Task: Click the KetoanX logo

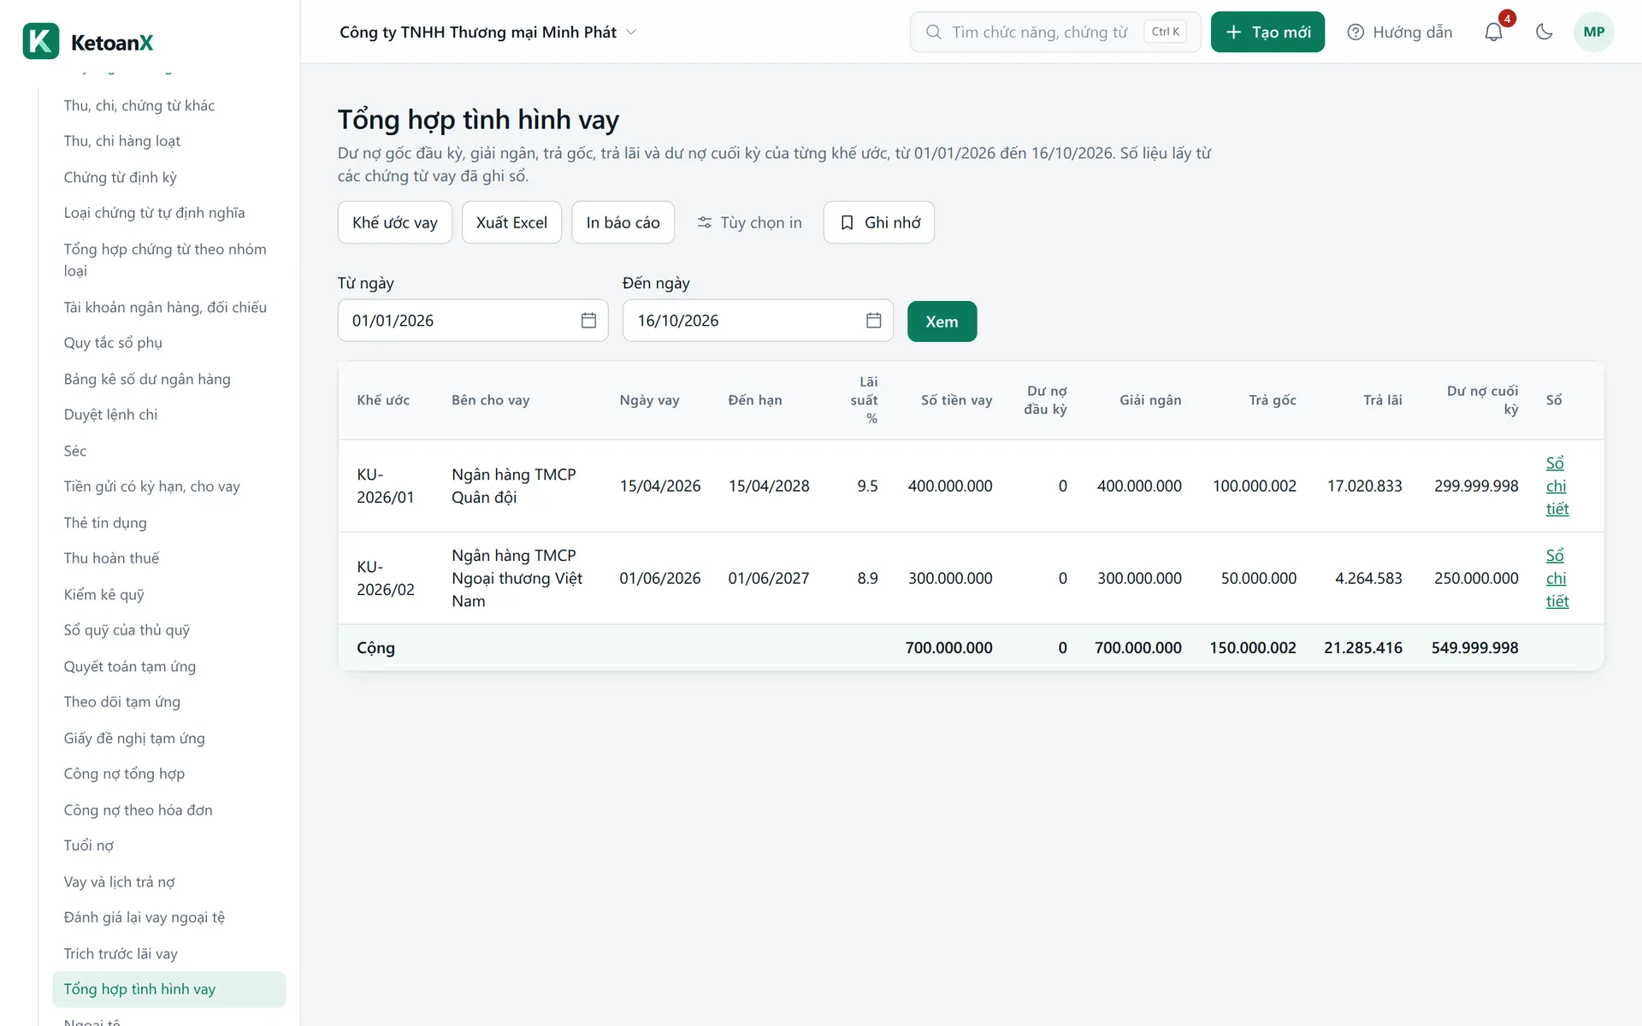Action: (x=89, y=42)
